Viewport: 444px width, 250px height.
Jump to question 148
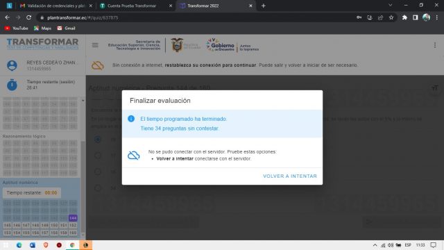[x=35, y=225]
